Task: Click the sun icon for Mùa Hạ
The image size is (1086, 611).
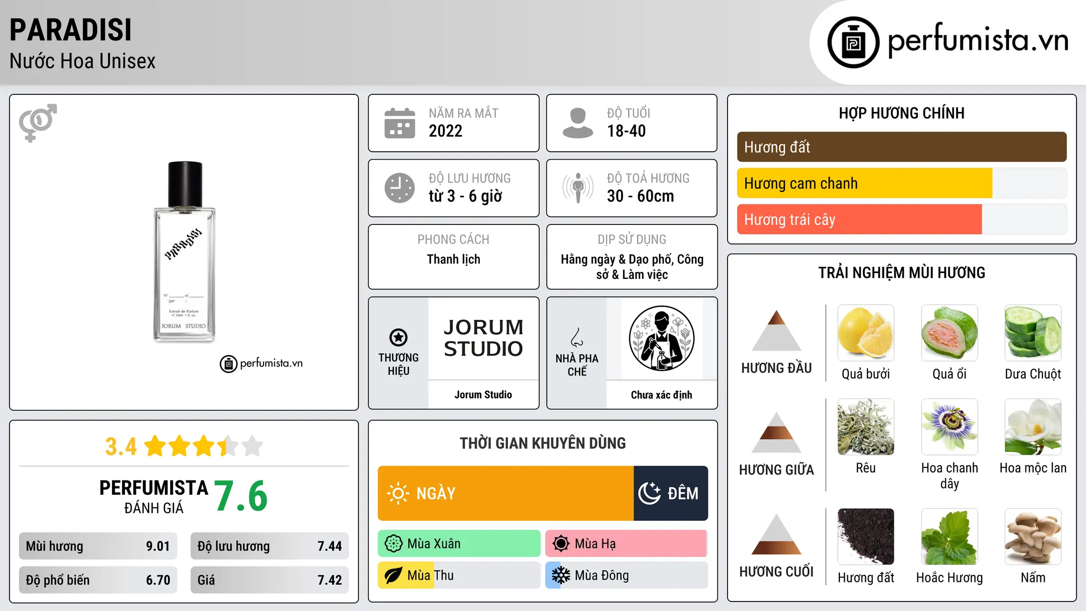Action: point(561,544)
